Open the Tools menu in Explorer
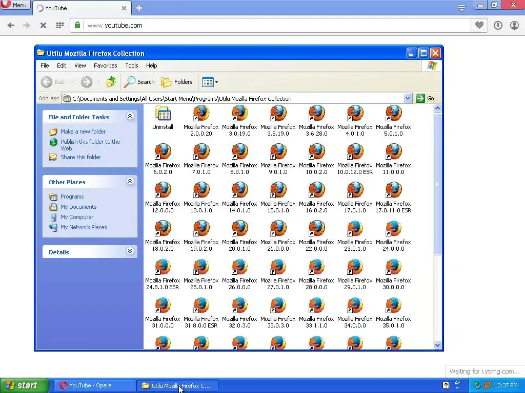The image size is (525, 393). (x=132, y=65)
